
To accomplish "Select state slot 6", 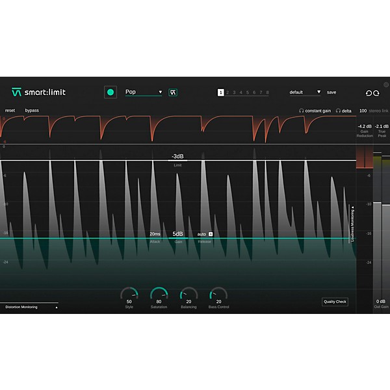I will (254, 92).
